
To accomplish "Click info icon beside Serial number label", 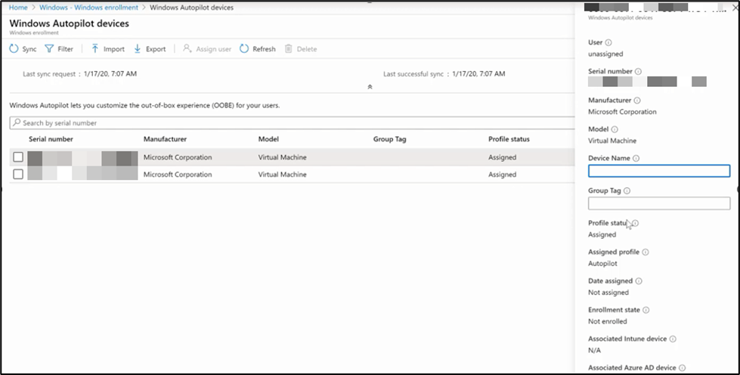I will coord(638,71).
